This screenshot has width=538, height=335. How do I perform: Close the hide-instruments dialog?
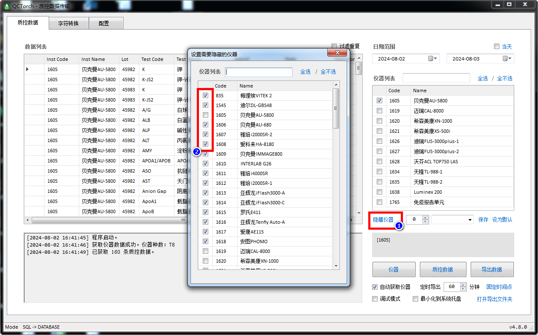pos(337,53)
